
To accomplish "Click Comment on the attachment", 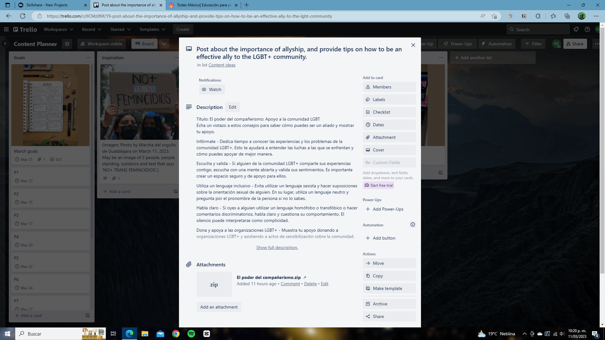I will click(290, 284).
